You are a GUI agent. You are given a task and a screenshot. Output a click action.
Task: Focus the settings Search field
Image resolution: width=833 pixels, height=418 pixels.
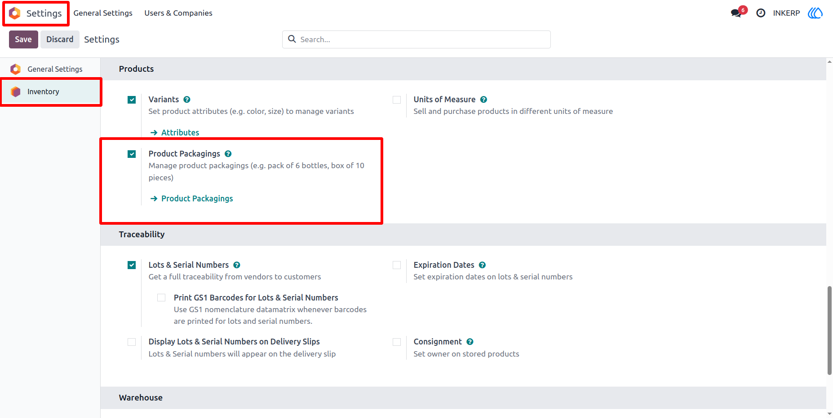(416, 39)
